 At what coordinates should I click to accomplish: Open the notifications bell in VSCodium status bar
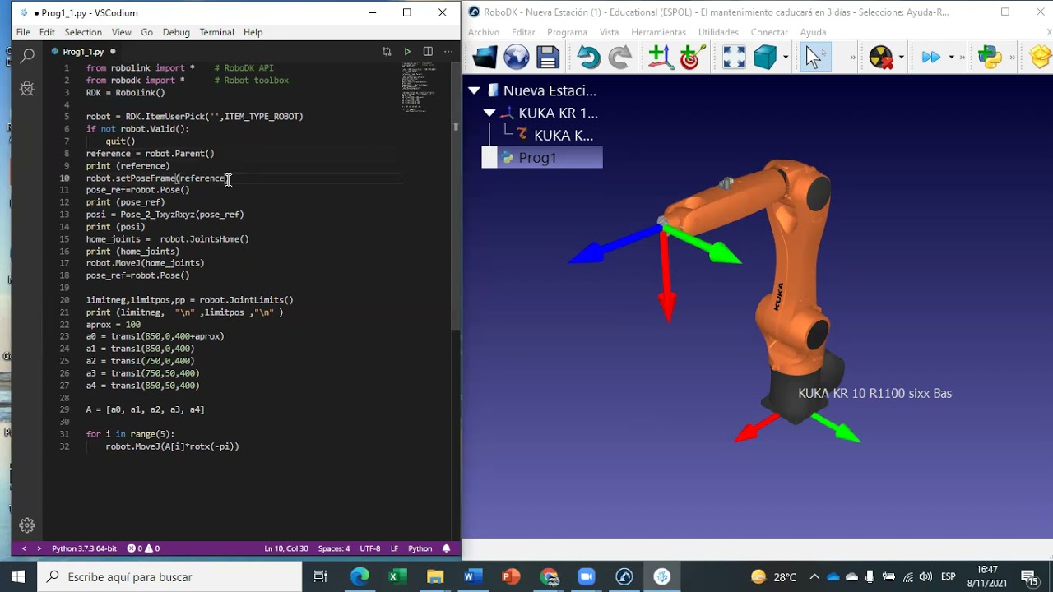coord(447,548)
